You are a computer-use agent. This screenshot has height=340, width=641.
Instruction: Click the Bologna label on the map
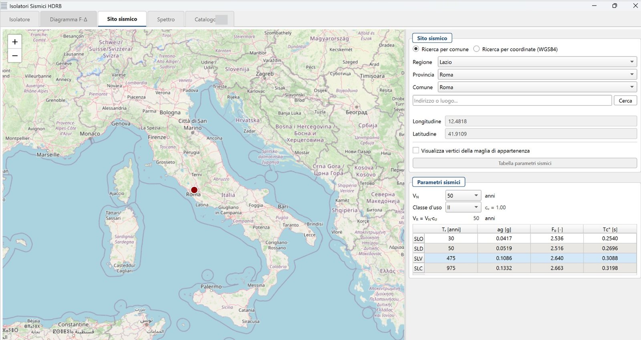coord(170,113)
